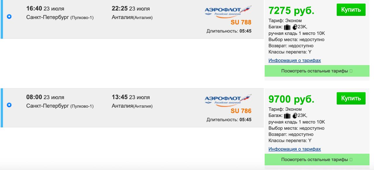Expand Посмотреть остальные тарифы for flight SU 788
This screenshot has width=374, height=170.
coord(317,71)
